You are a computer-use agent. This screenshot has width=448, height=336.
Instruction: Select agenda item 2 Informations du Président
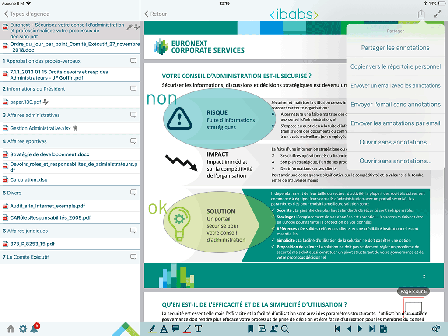point(70,88)
